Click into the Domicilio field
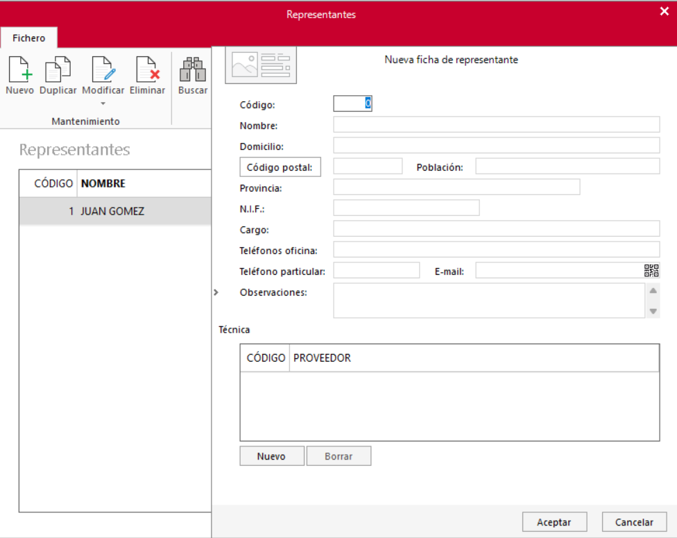Screen dimensions: 677x538 point(497,145)
